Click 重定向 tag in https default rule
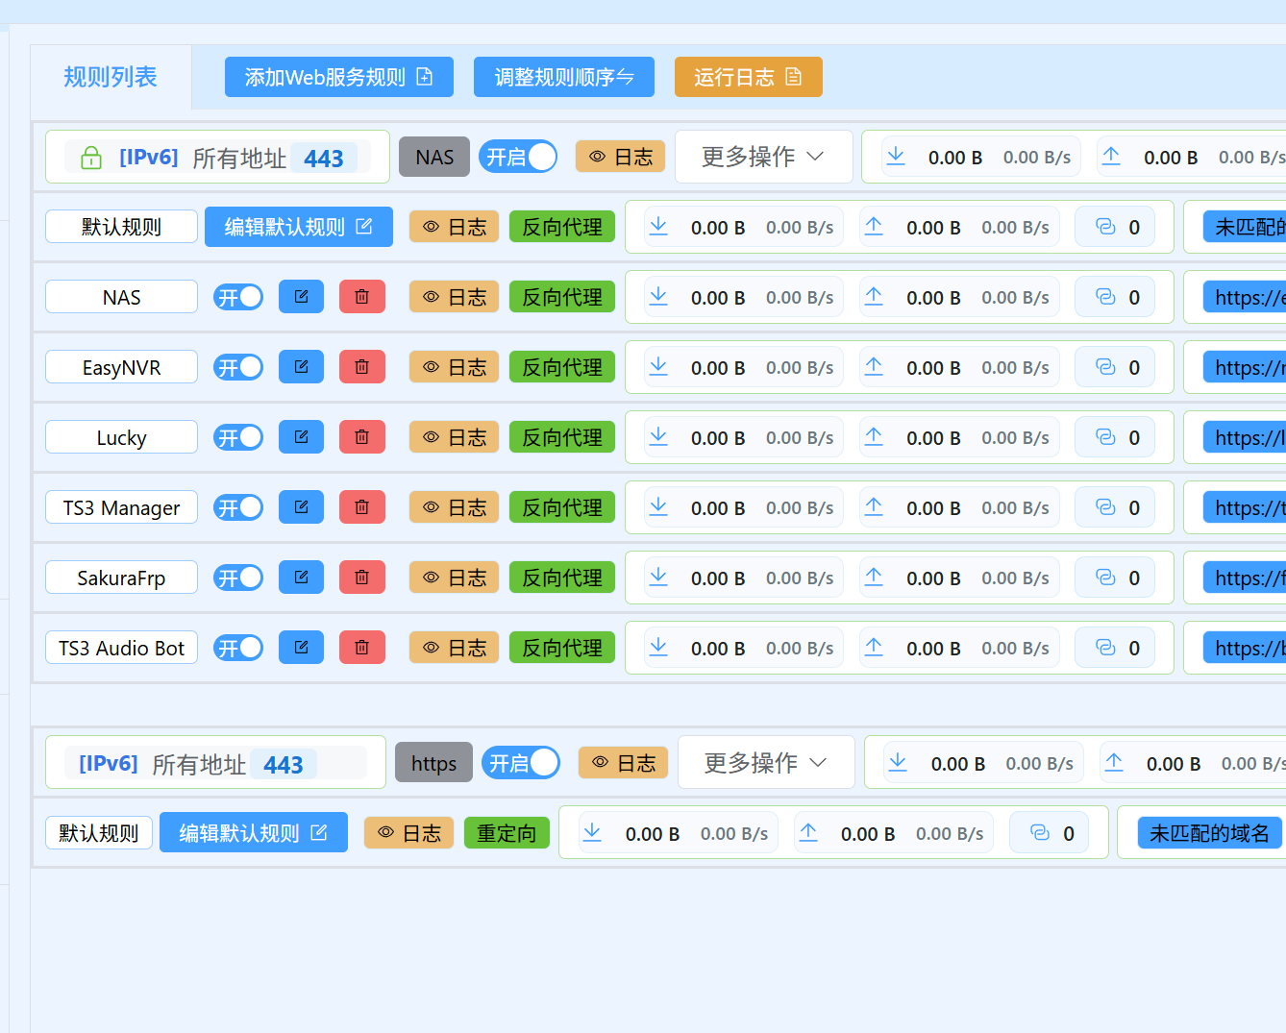This screenshot has height=1033, width=1286. coord(507,833)
